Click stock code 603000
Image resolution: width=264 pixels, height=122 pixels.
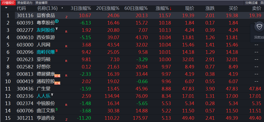(x=25, y=45)
